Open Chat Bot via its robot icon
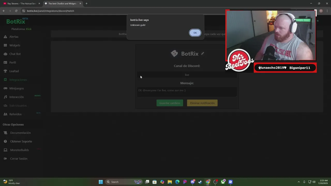Viewport: 331px width, 186px height. [5, 54]
